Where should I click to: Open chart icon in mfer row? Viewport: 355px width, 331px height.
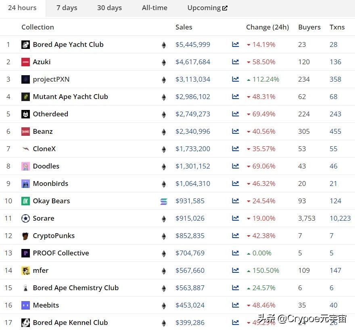pos(236,270)
